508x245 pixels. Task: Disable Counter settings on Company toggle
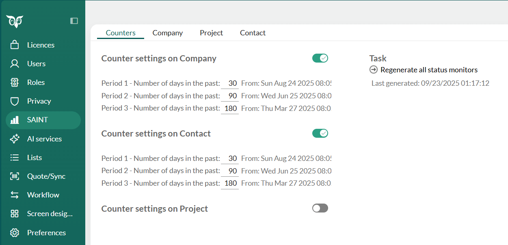[320, 58]
